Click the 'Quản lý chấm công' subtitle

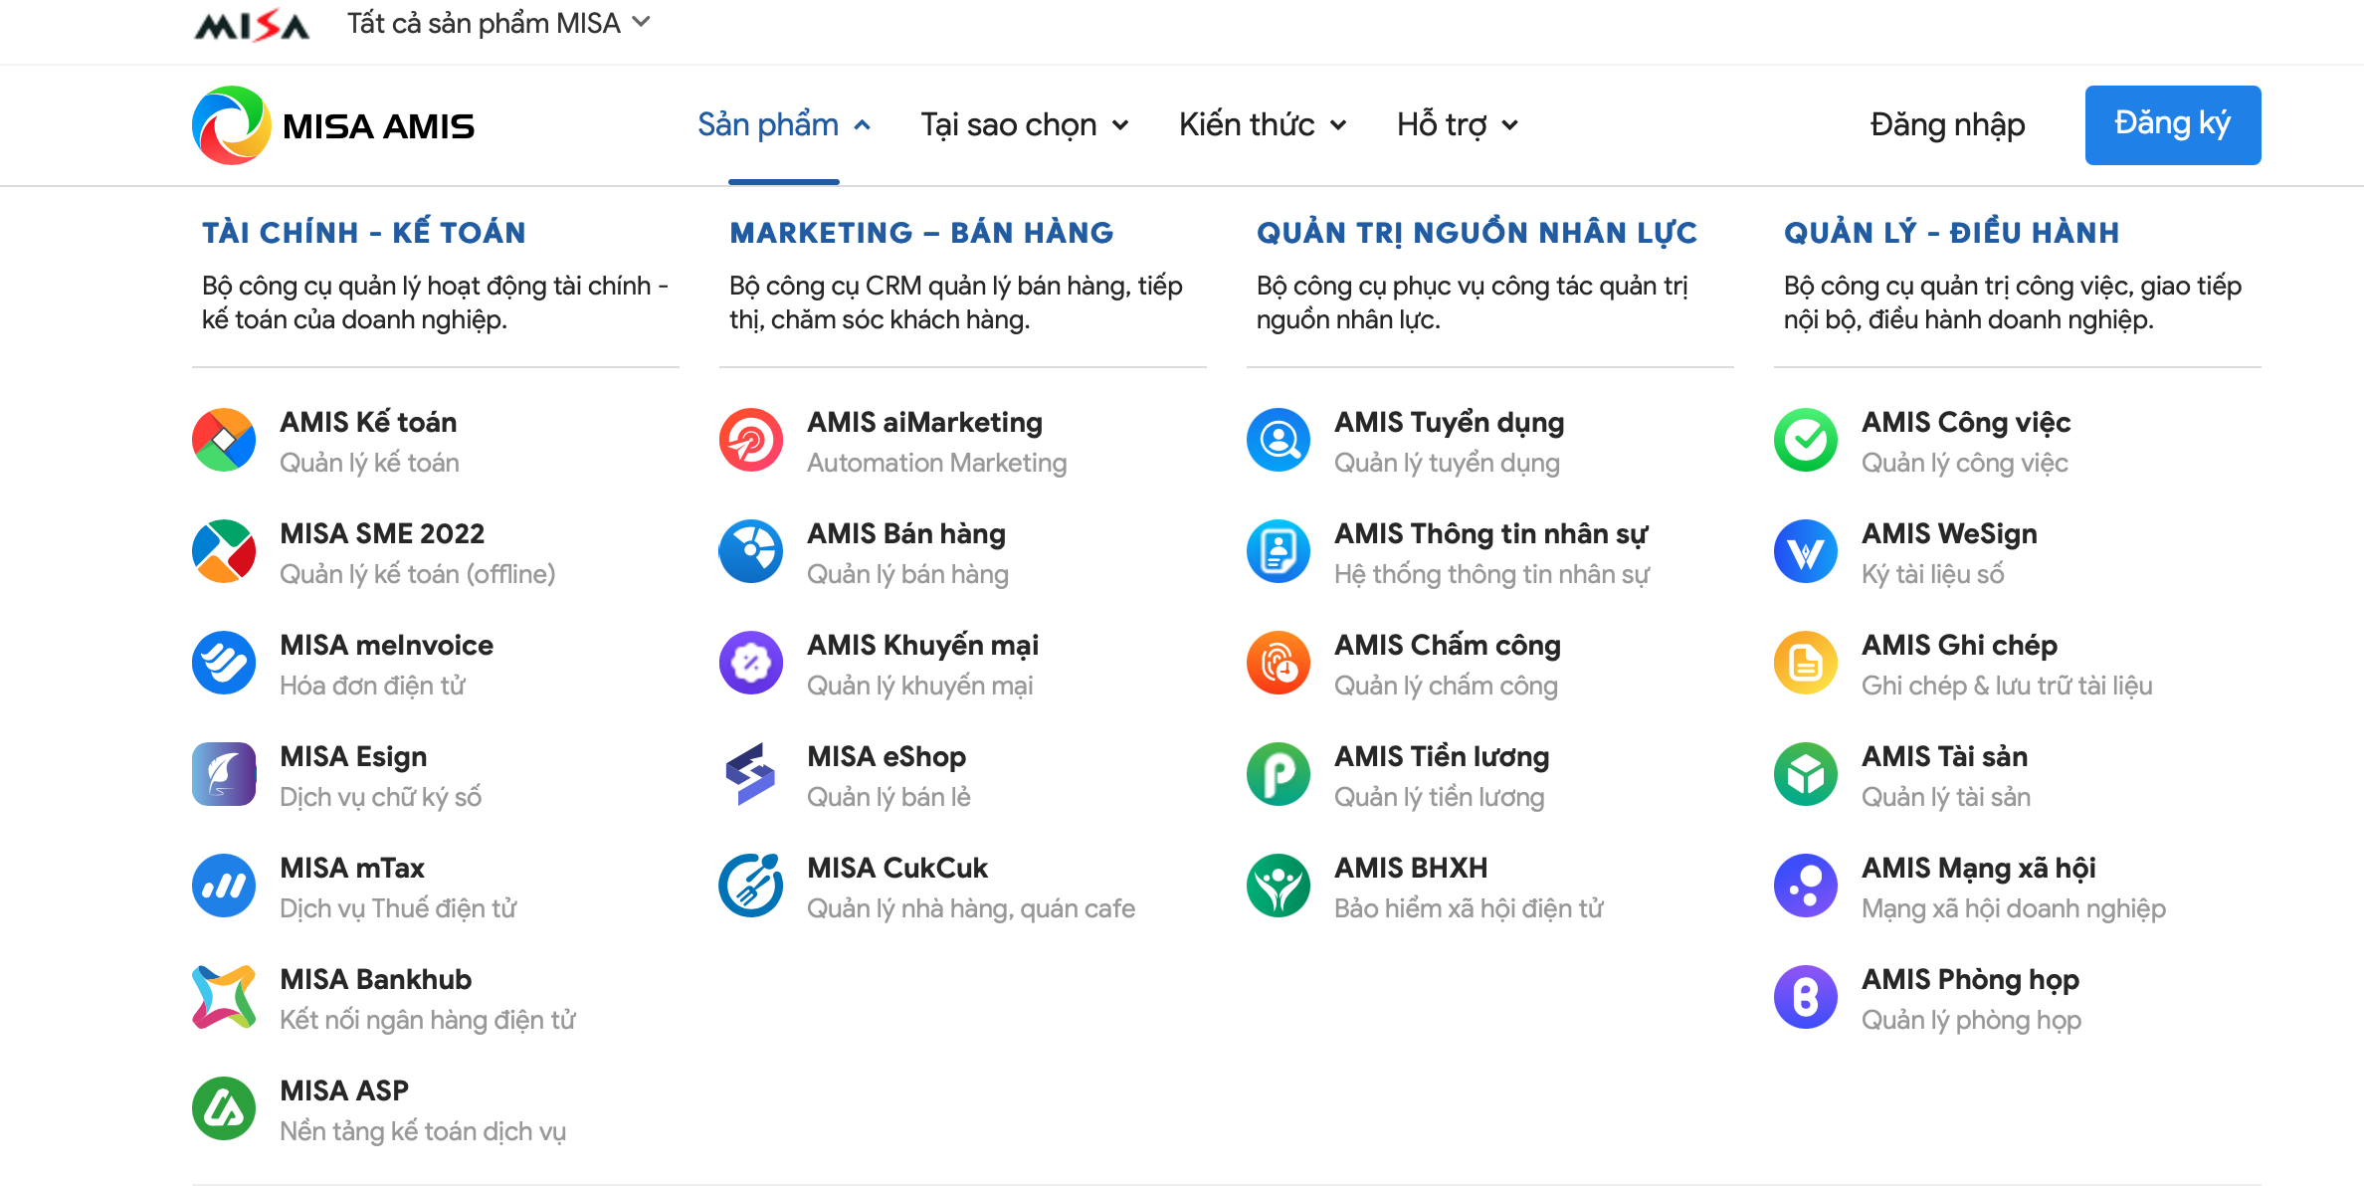1446,686
